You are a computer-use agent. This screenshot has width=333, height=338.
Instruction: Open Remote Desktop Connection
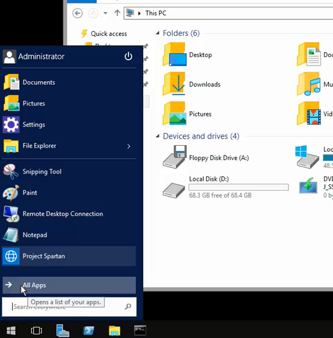pyautogui.click(x=69, y=214)
